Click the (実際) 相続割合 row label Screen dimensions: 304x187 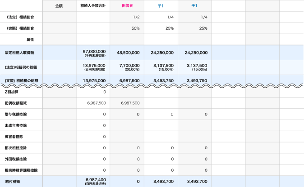pyautogui.click(x=20, y=28)
